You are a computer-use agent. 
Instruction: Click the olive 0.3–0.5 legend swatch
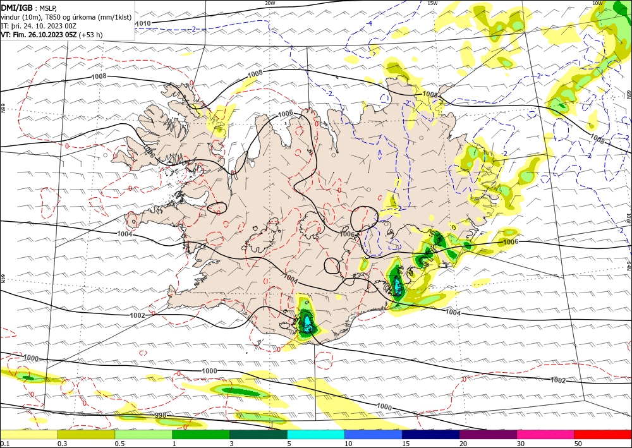pos(86,434)
